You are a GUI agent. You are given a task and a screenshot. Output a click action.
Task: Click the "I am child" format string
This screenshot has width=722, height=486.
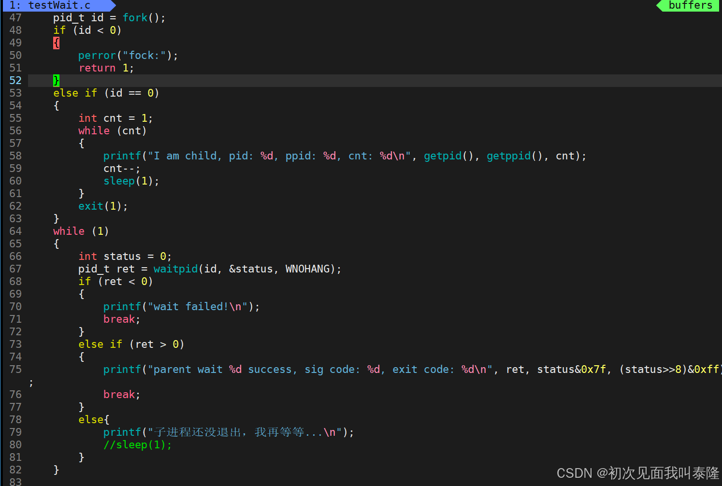[279, 156]
